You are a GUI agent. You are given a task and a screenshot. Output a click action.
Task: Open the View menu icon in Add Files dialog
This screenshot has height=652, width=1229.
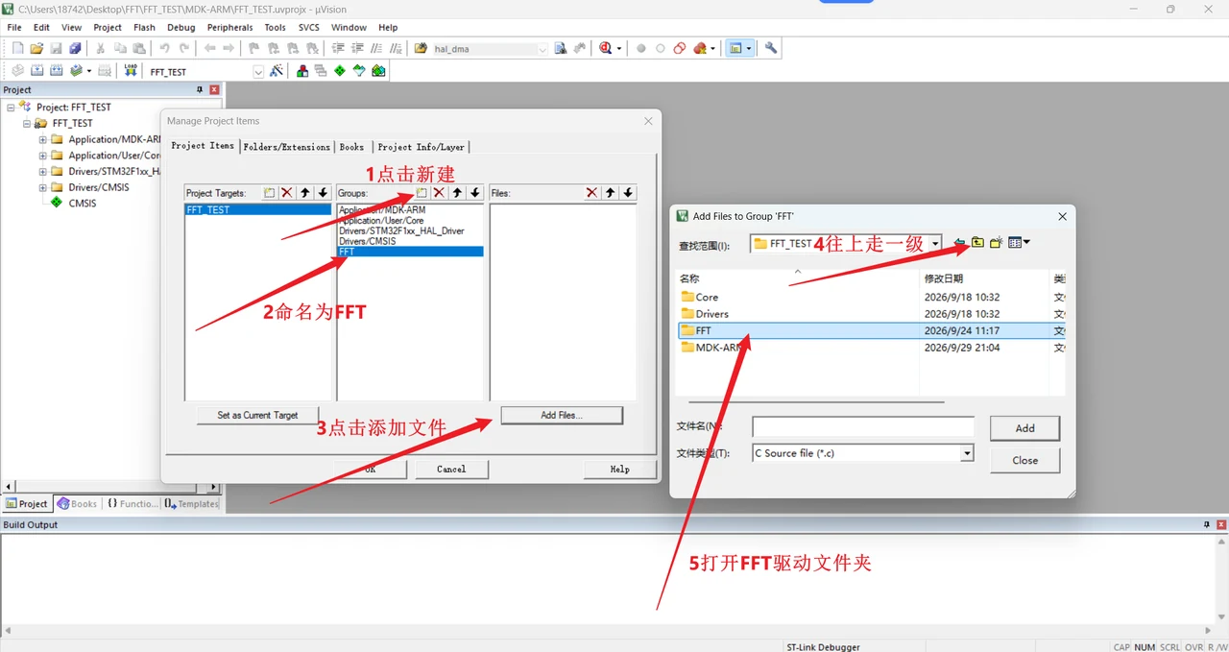click(x=1018, y=243)
